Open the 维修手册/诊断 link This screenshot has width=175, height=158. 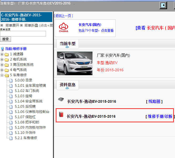tap(160, 117)
